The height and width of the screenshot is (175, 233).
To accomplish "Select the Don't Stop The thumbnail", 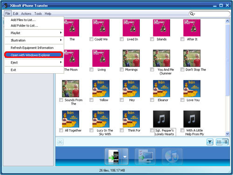I will pos(192,58).
